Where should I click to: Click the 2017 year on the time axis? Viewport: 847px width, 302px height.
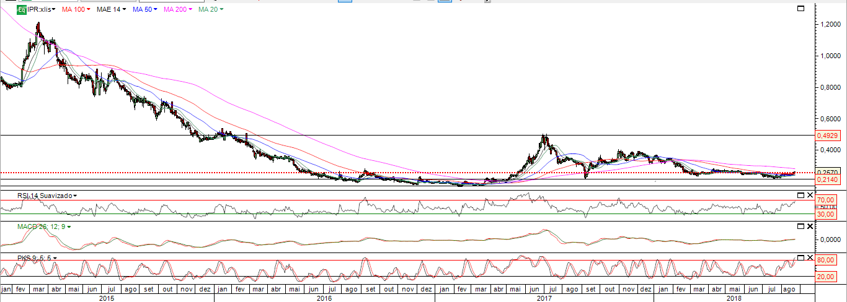pyautogui.click(x=544, y=298)
